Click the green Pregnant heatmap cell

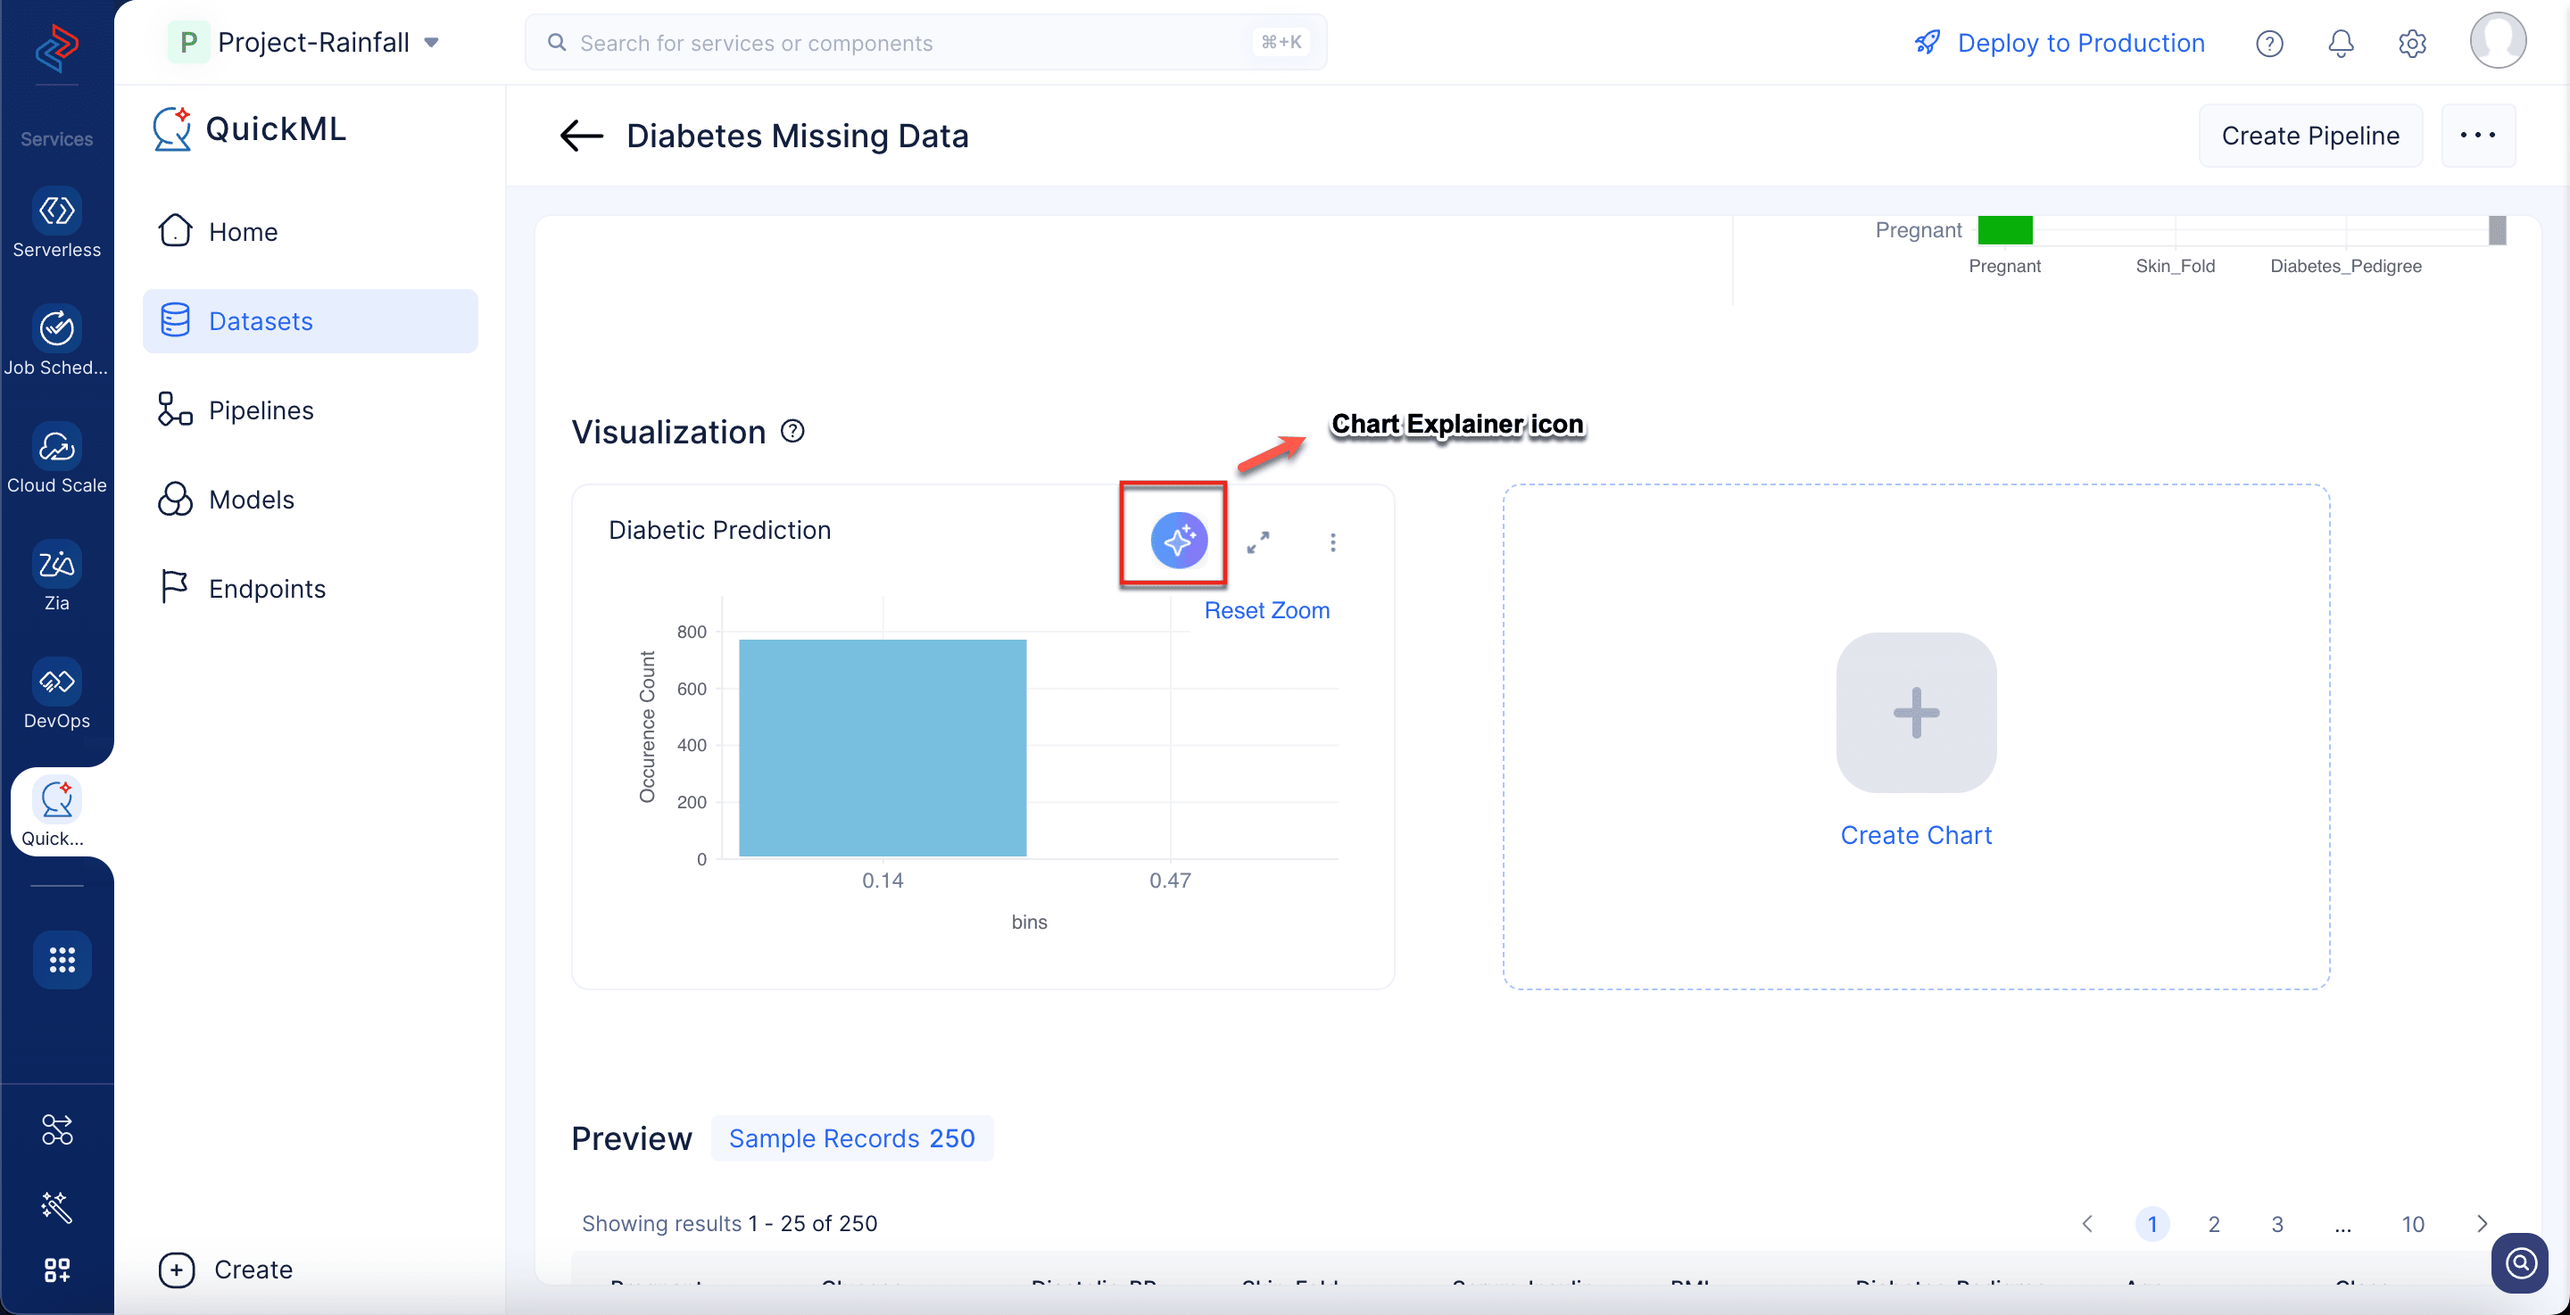coord(2004,229)
